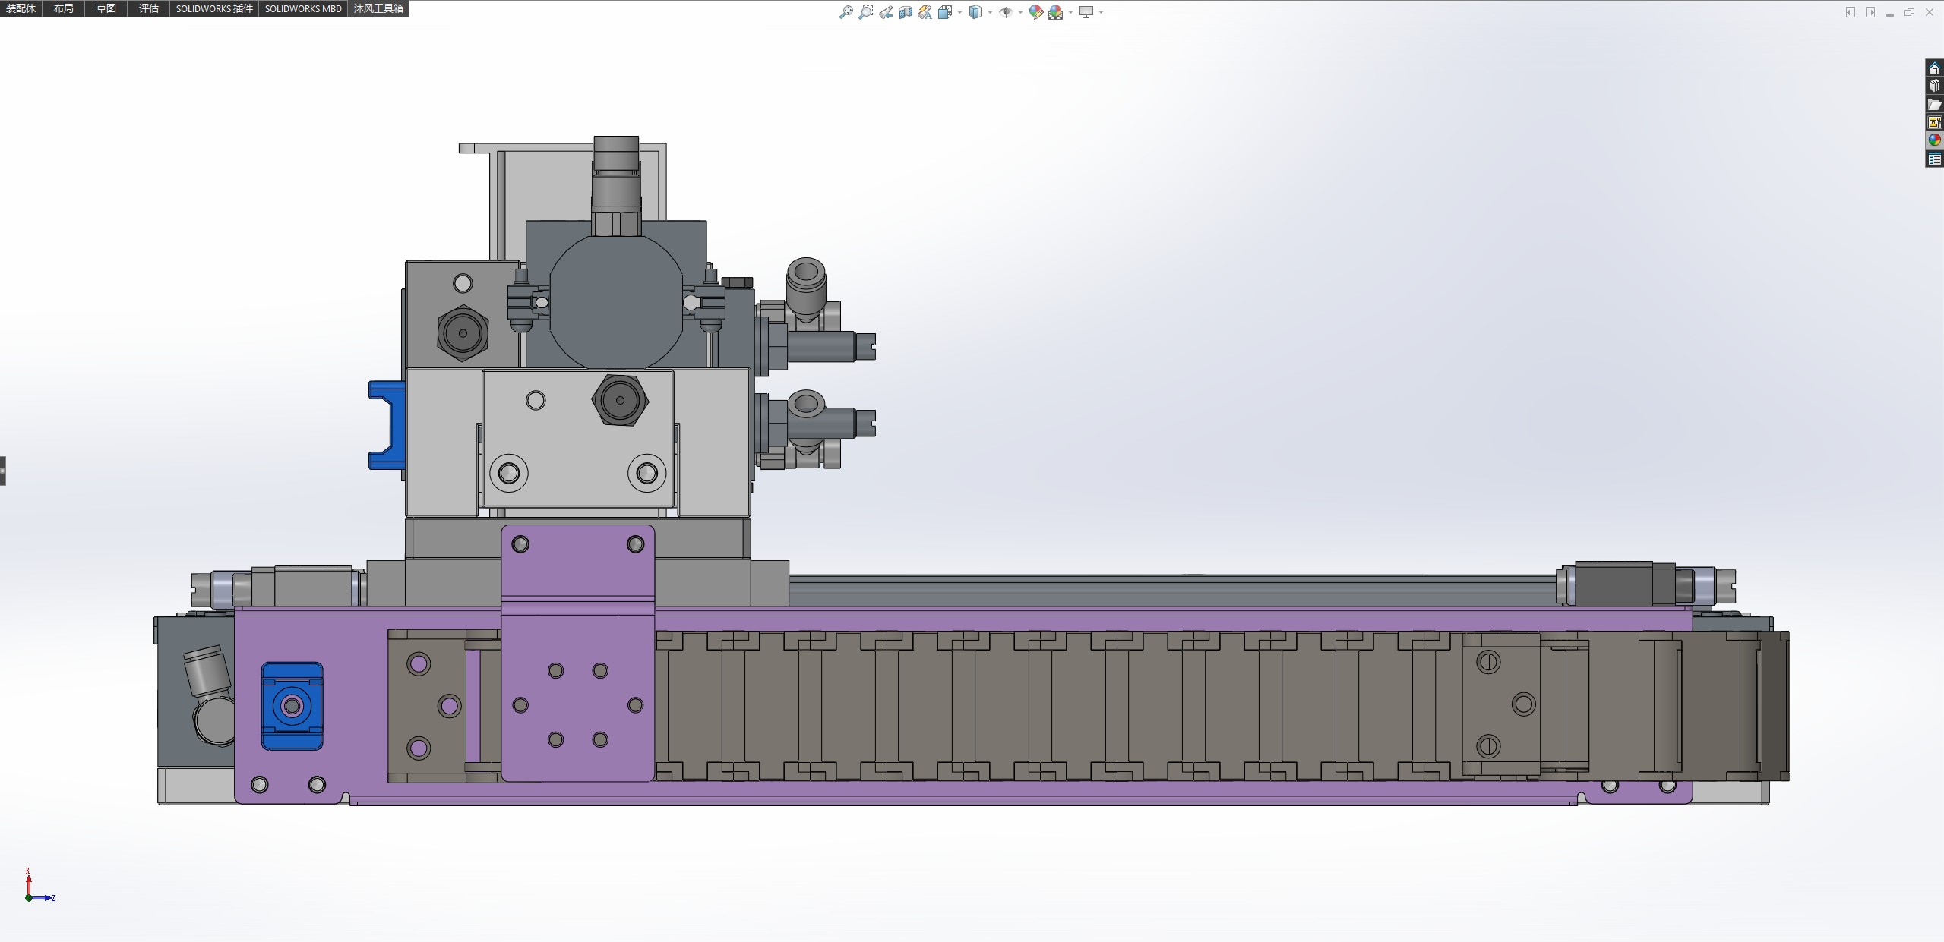1944x942 pixels.
Task: Click the Edit Appearance color ball
Action: (1035, 12)
